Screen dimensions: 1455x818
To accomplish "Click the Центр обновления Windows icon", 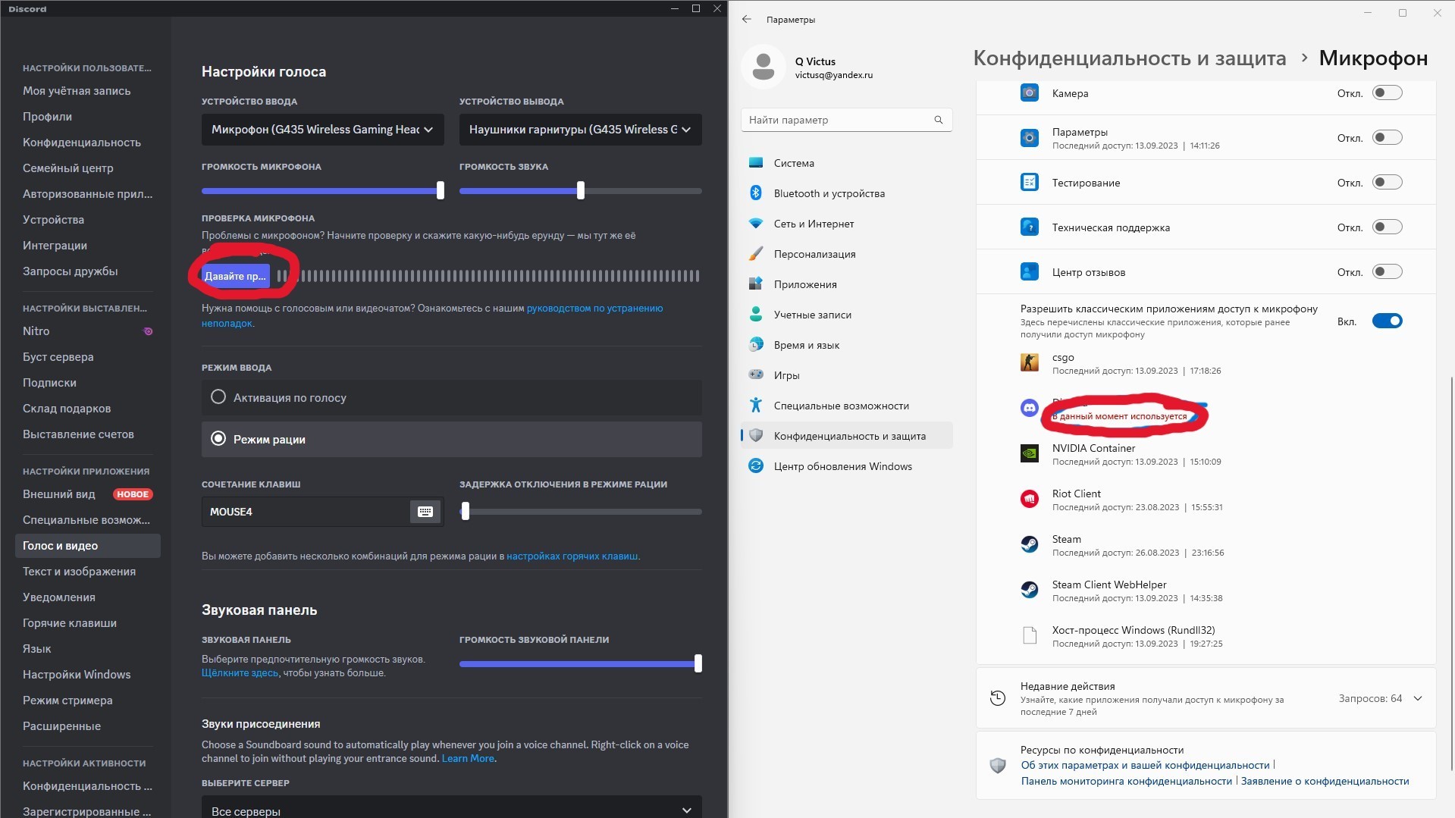I will [x=755, y=466].
